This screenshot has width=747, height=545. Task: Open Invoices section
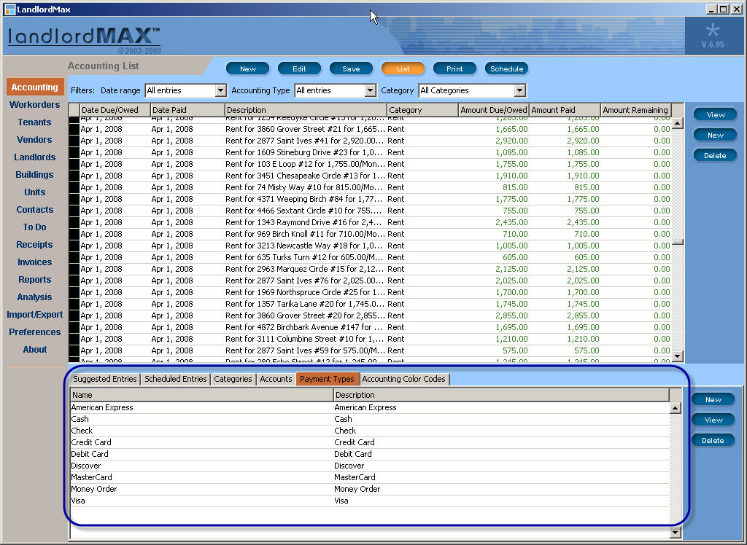35,262
